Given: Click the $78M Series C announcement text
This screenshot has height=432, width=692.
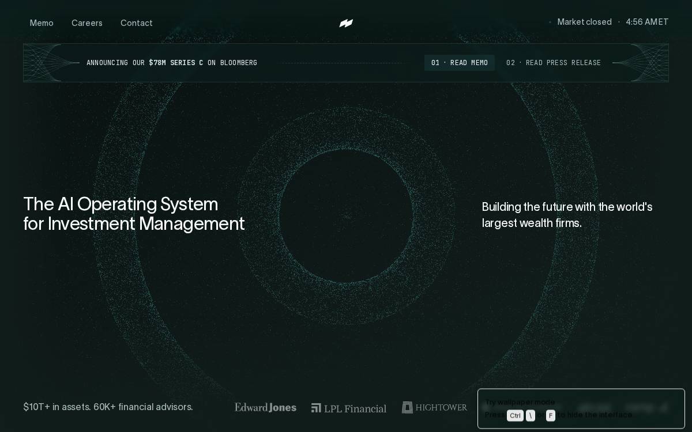Looking at the screenshot, I should 172,63.
